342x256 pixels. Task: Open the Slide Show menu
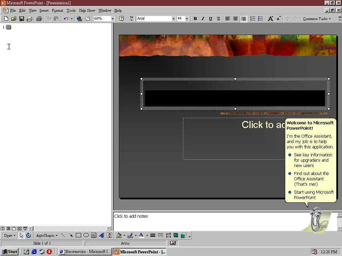click(87, 10)
